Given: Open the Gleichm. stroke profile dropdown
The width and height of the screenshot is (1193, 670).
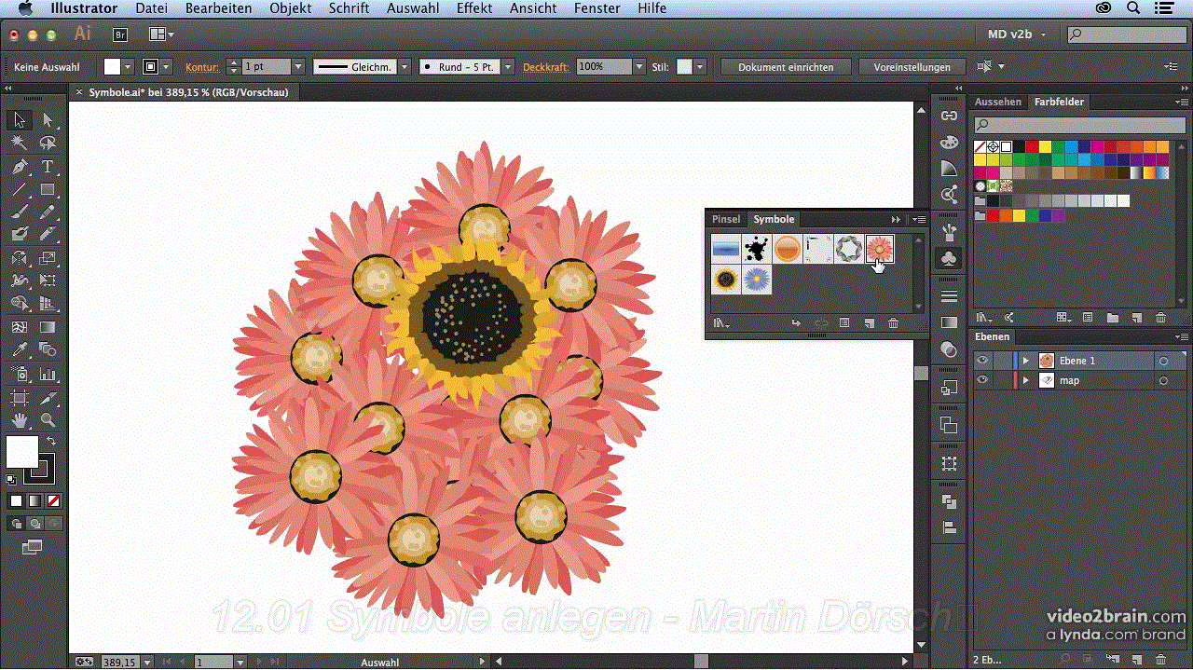Looking at the screenshot, I should pos(405,67).
